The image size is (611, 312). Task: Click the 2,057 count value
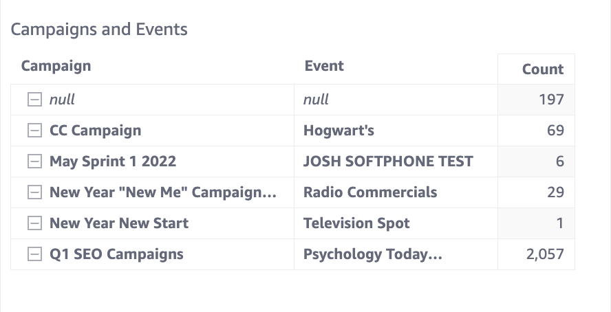(x=544, y=254)
